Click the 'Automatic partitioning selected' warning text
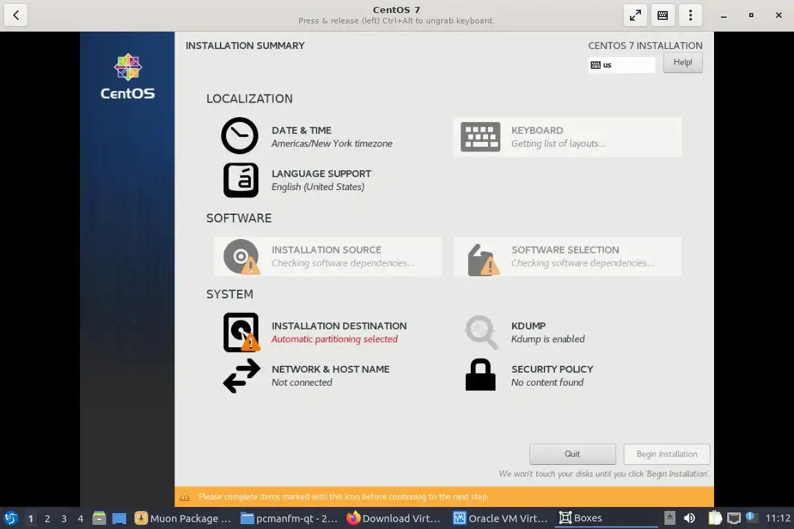The image size is (794, 529). (334, 339)
